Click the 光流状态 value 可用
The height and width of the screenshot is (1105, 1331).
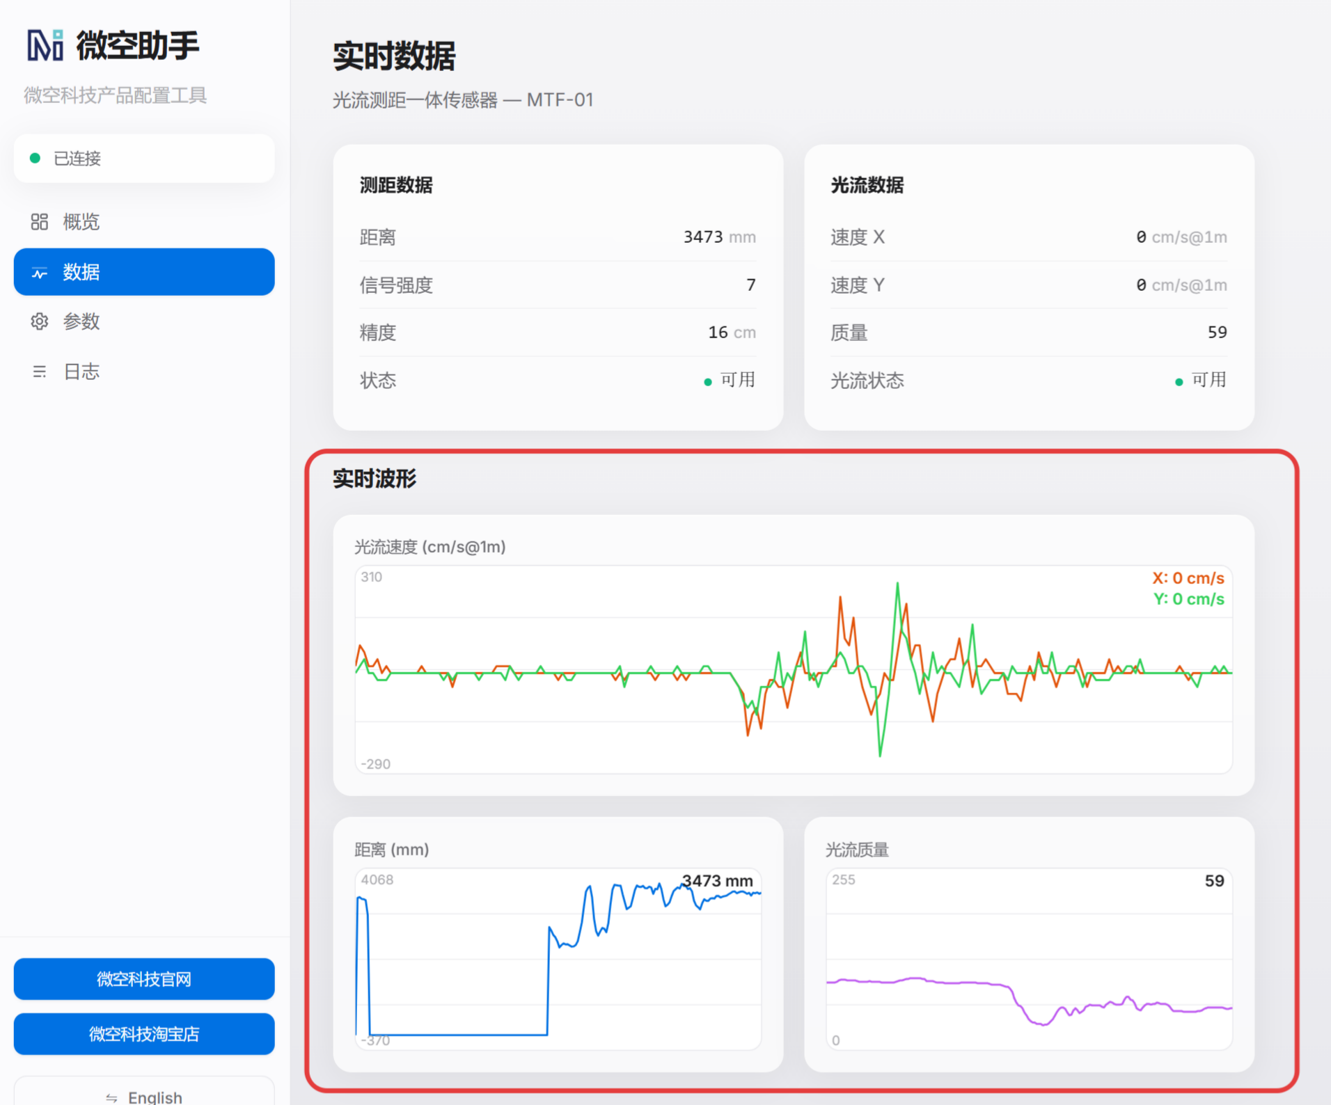(1209, 380)
